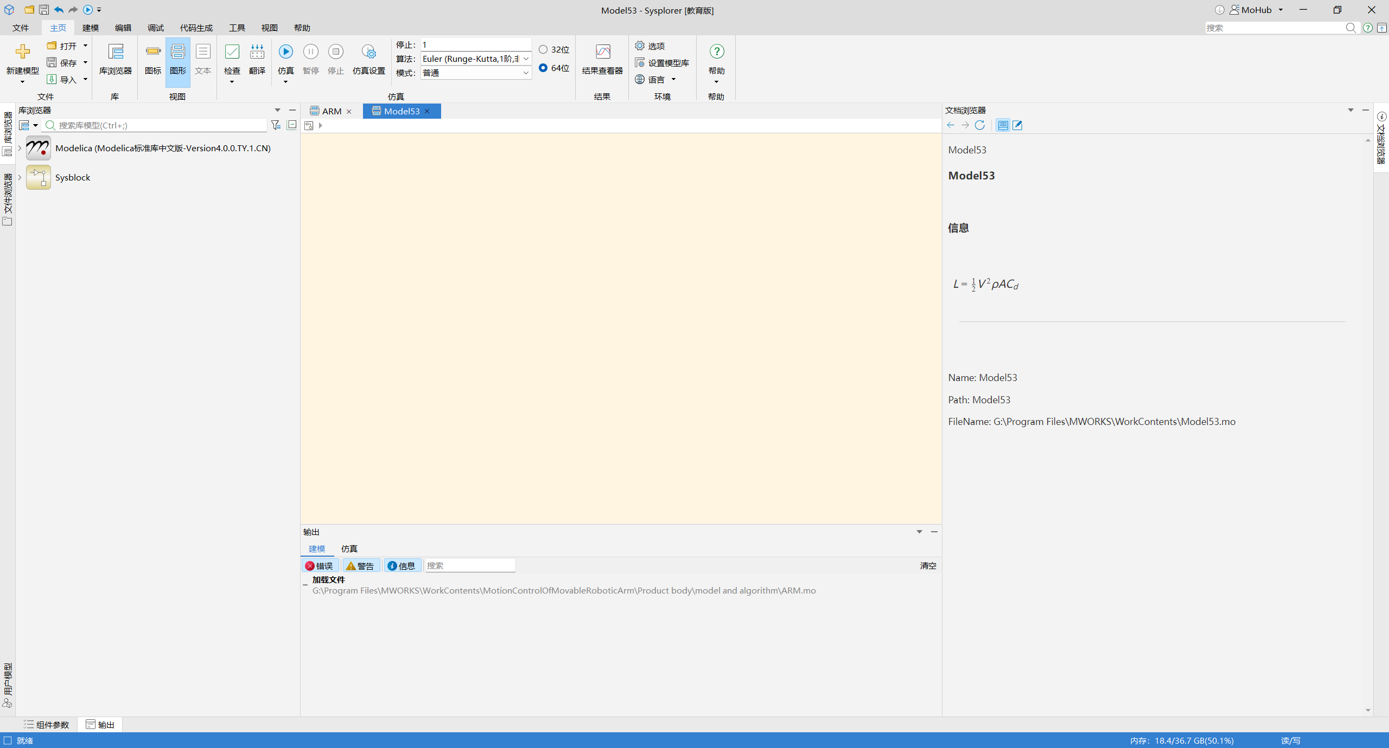The width and height of the screenshot is (1389, 748).
Task: Click 清空 to clear output
Action: tap(928, 566)
